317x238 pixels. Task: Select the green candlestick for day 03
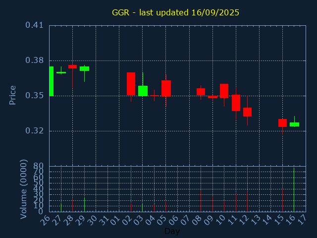point(143,91)
